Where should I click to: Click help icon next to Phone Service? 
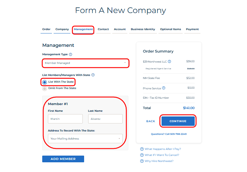(164, 88)
